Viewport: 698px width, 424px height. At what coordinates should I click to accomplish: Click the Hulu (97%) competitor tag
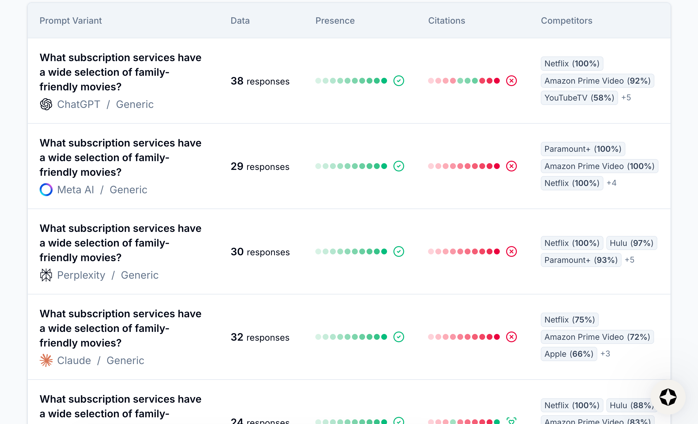coord(631,243)
